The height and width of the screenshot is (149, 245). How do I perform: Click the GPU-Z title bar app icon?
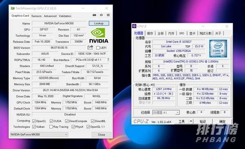(13, 8)
